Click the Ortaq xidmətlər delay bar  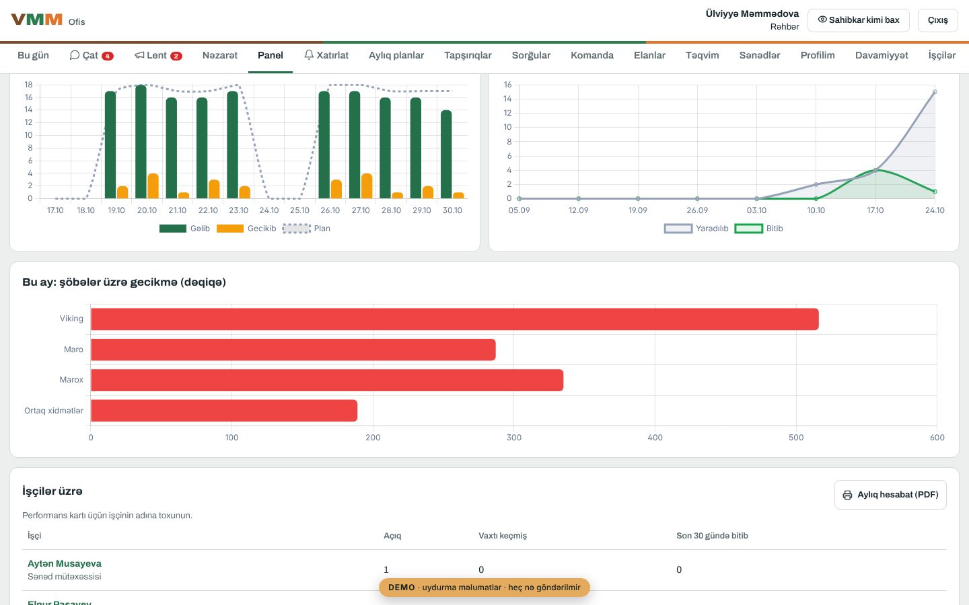(224, 411)
